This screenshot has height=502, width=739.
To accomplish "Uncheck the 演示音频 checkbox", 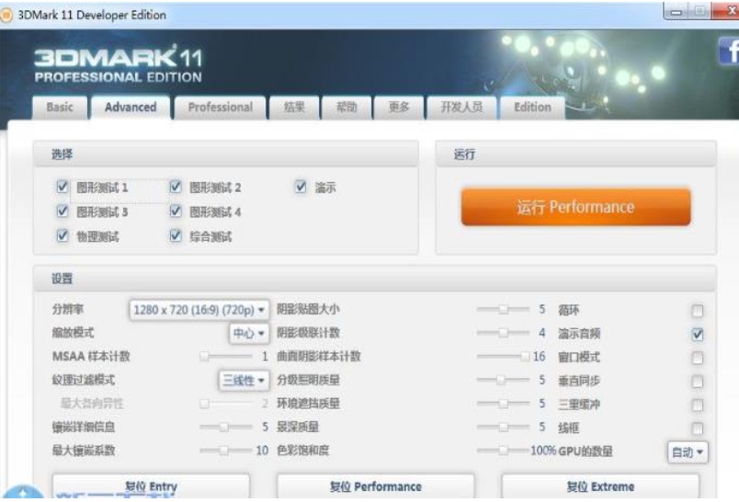I will (698, 334).
